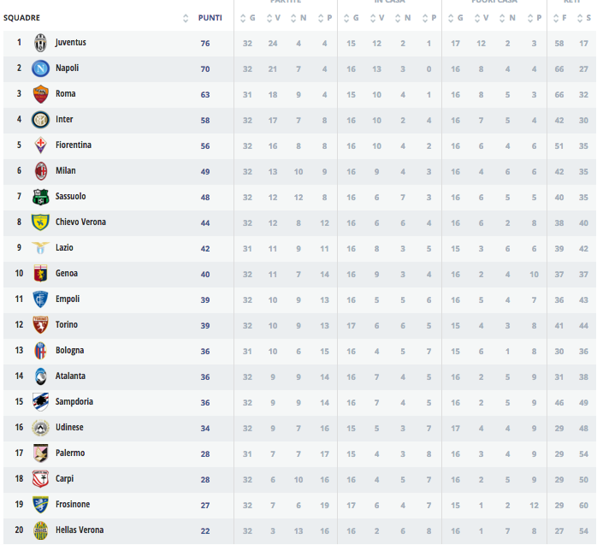
Task: Sort the table by PUNTI column
Action: (210, 18)
